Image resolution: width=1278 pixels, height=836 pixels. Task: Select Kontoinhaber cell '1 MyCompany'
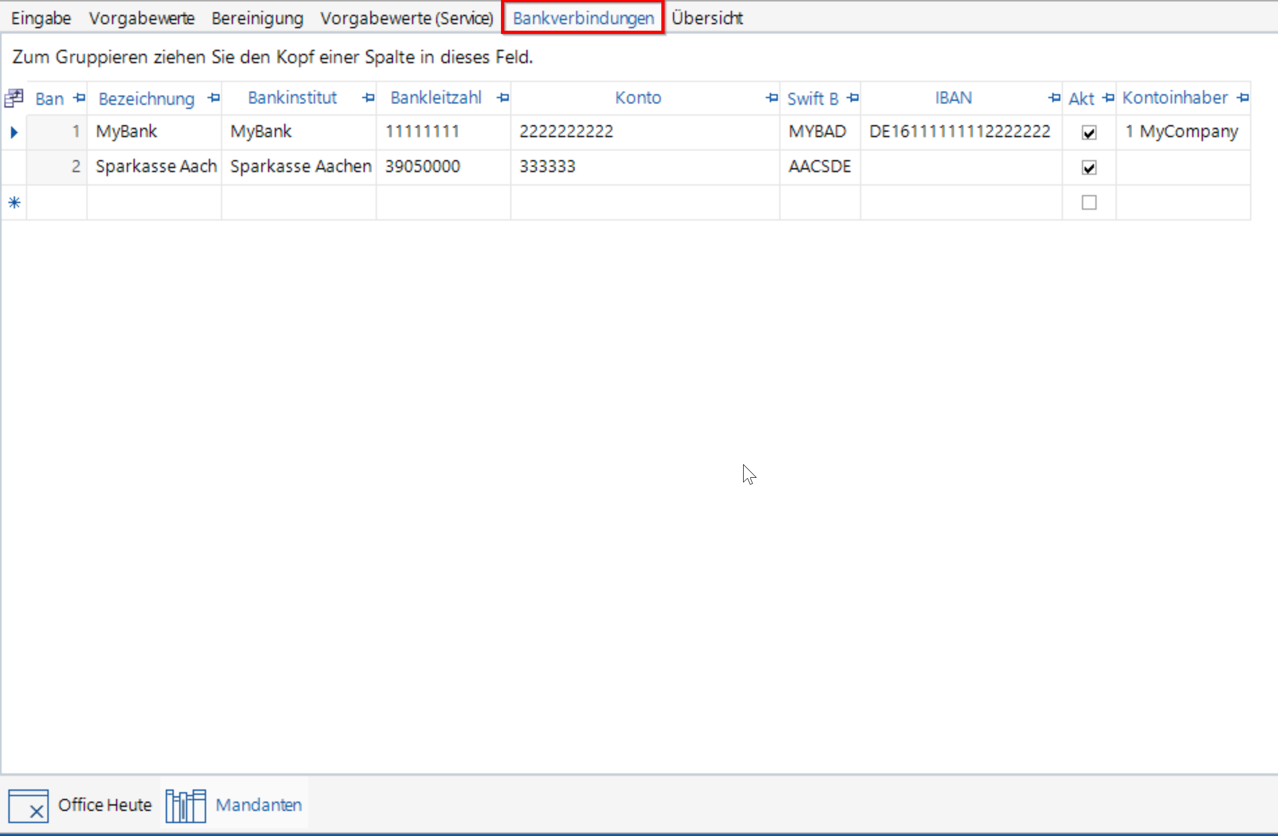coord(1183,132)
